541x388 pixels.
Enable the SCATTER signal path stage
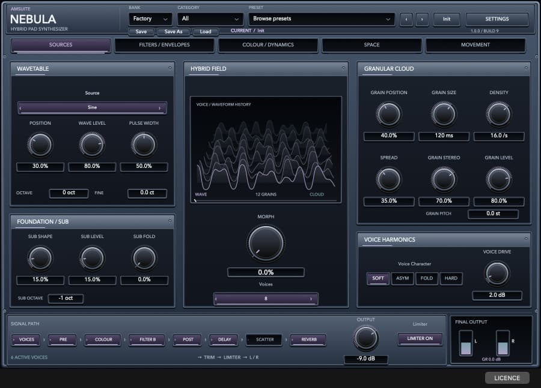[x=264, y=339]
